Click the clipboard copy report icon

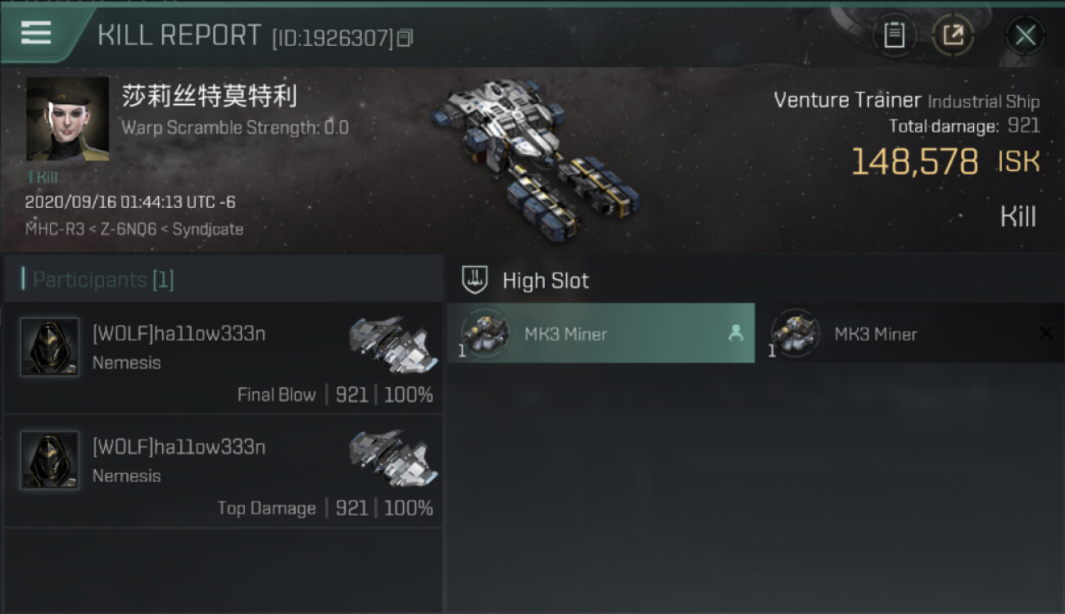tap(895, 35)
